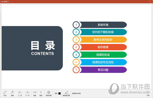Click the 宽度 width field showing 1280
This screenshot has height=98, width=153.
click(35, 92)
